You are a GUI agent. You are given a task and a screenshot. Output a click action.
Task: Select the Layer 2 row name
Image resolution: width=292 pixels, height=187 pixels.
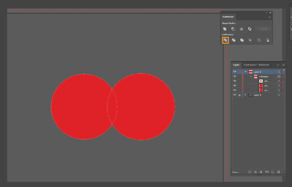(x=257, y=72)
